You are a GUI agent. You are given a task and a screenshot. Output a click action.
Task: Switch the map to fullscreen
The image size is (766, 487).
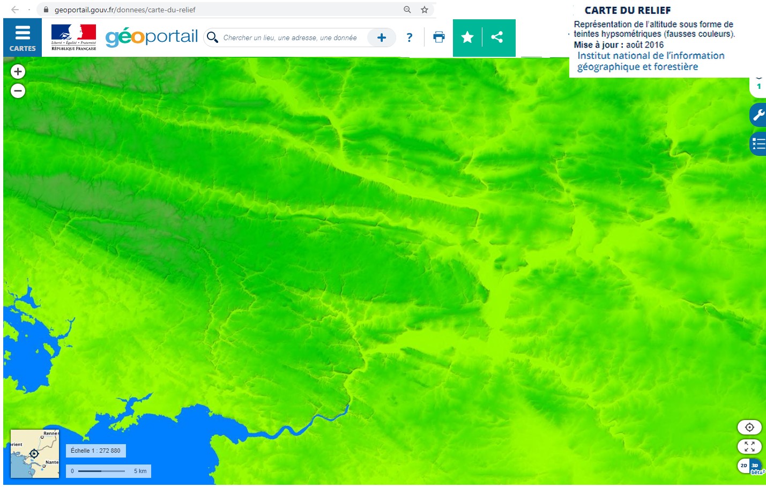click(749, 446)
